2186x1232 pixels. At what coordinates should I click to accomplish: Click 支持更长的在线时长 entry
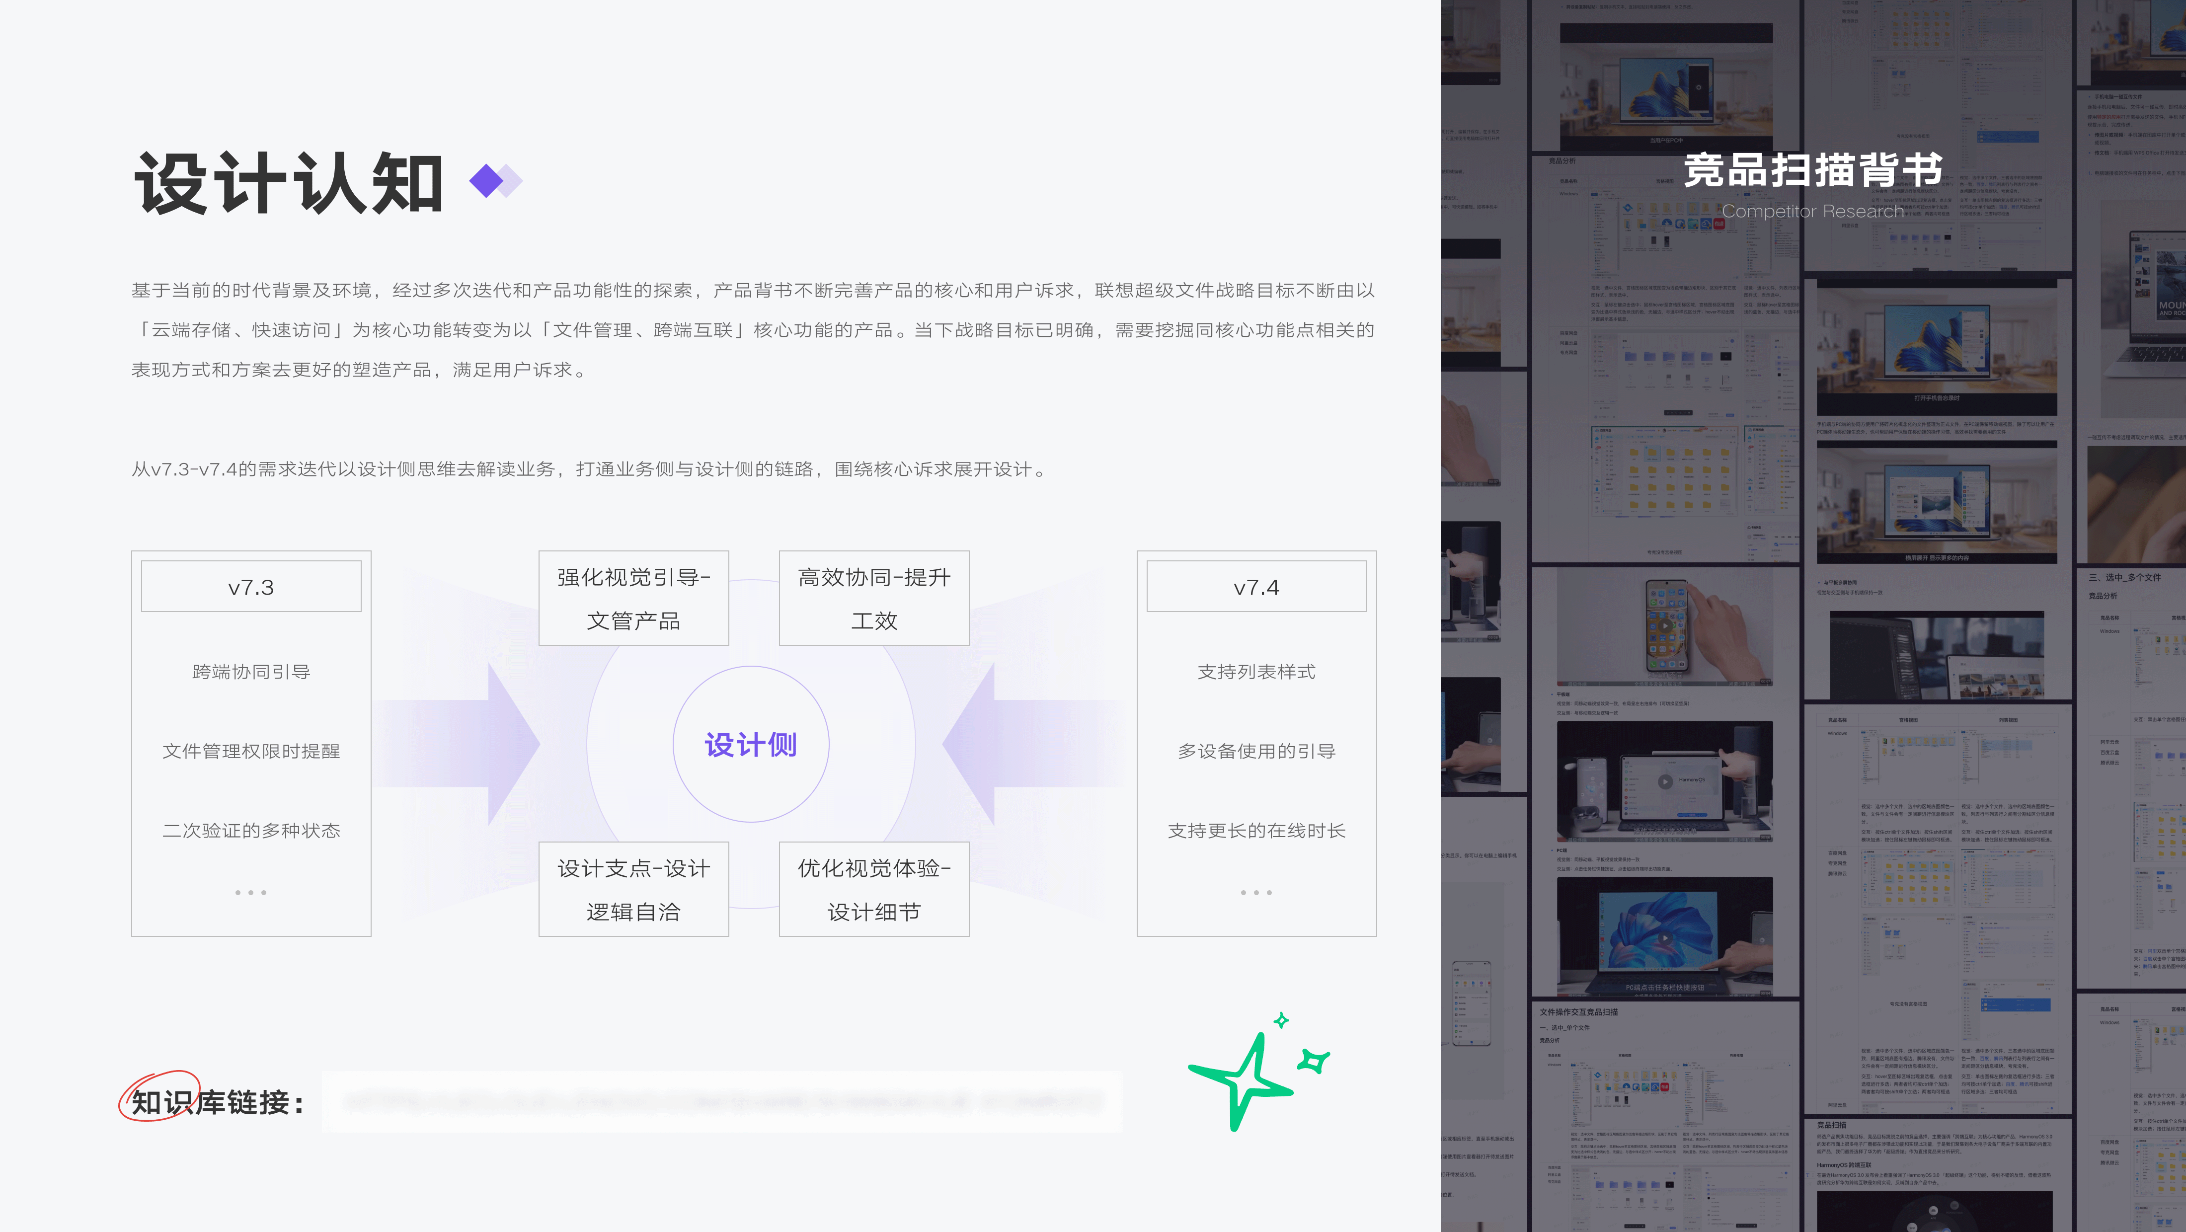pyautogui.click(x=1257, y=831)
